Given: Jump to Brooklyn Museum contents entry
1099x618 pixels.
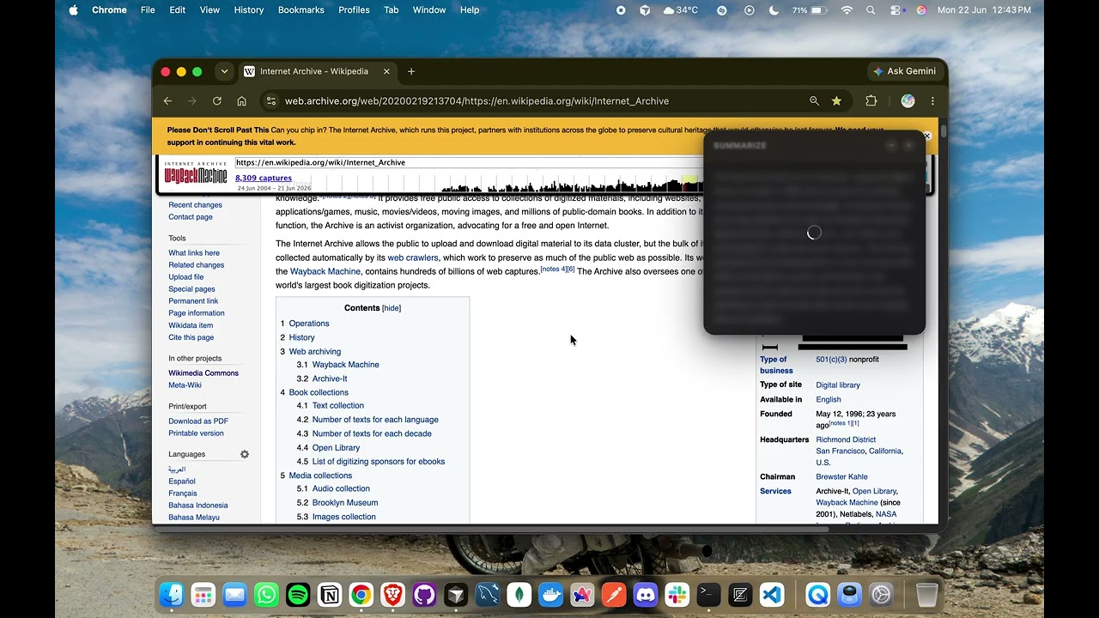Looking at the screenshot, I should click(x=345, y=502).
